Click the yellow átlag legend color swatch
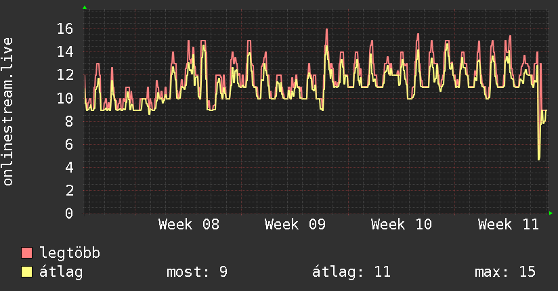This screenshot has height=291, width=558. tap(26, 271)
